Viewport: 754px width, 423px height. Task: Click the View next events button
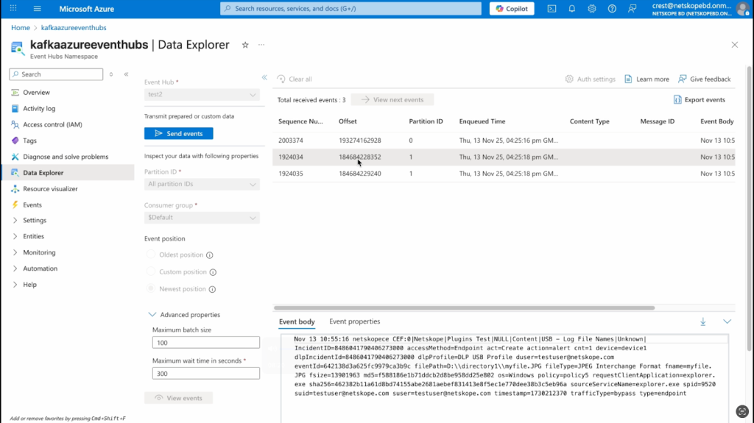coord(392,99)
